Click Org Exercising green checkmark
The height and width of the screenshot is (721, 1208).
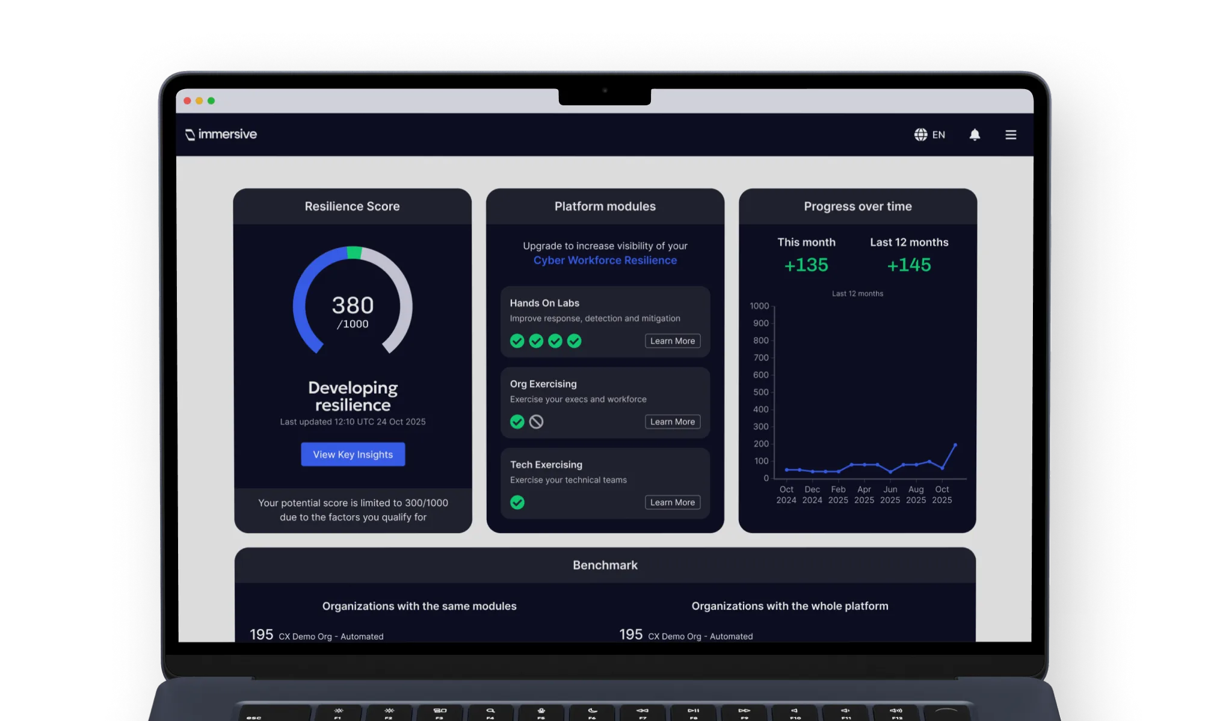pyautogui.click(x=517, y=422)
